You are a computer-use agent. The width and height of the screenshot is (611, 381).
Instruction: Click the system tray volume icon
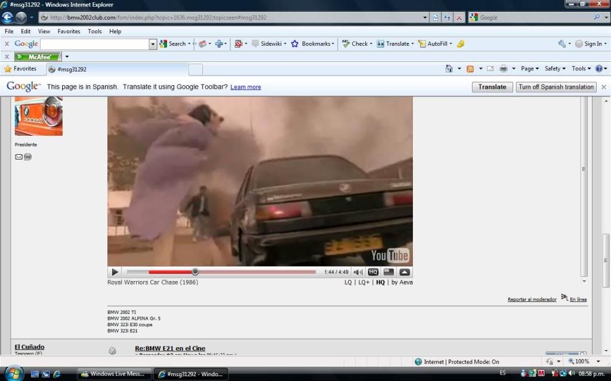click(x=572, y=374)
